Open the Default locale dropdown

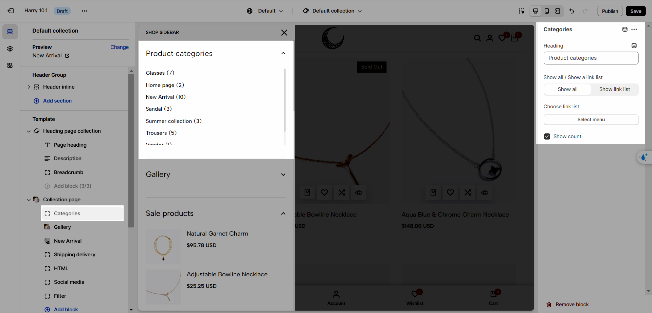coord(265,11)
